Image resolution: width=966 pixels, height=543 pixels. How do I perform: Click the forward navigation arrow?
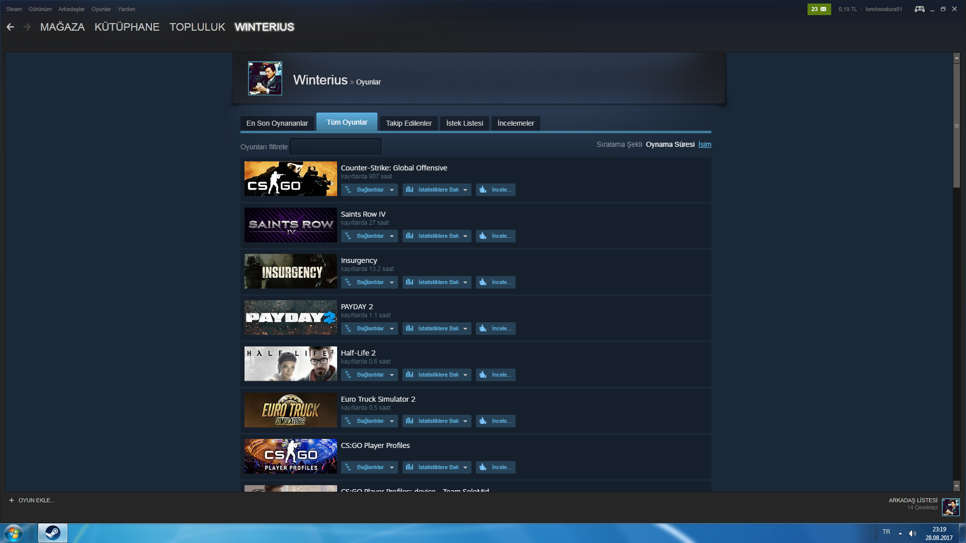click(27, 27)
